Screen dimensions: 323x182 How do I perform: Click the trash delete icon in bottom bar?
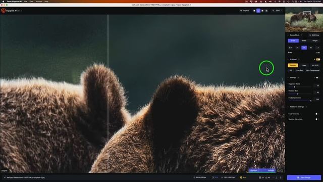(281, 177)
